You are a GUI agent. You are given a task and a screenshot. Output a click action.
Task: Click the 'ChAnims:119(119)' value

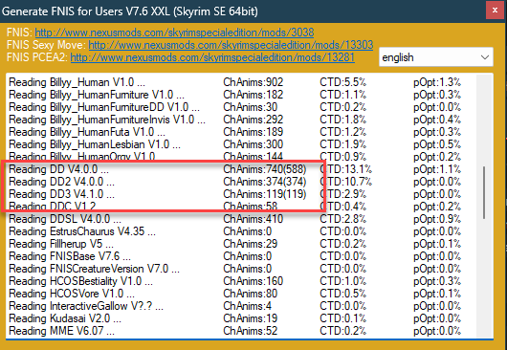point(264,194)
